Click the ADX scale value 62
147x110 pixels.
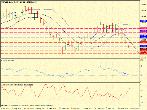141,90
